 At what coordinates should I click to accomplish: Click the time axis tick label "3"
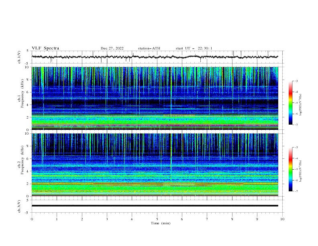107,219
